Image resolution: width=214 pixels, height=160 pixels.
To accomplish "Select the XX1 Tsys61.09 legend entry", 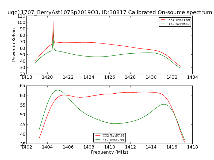I will tap(175, 20).
